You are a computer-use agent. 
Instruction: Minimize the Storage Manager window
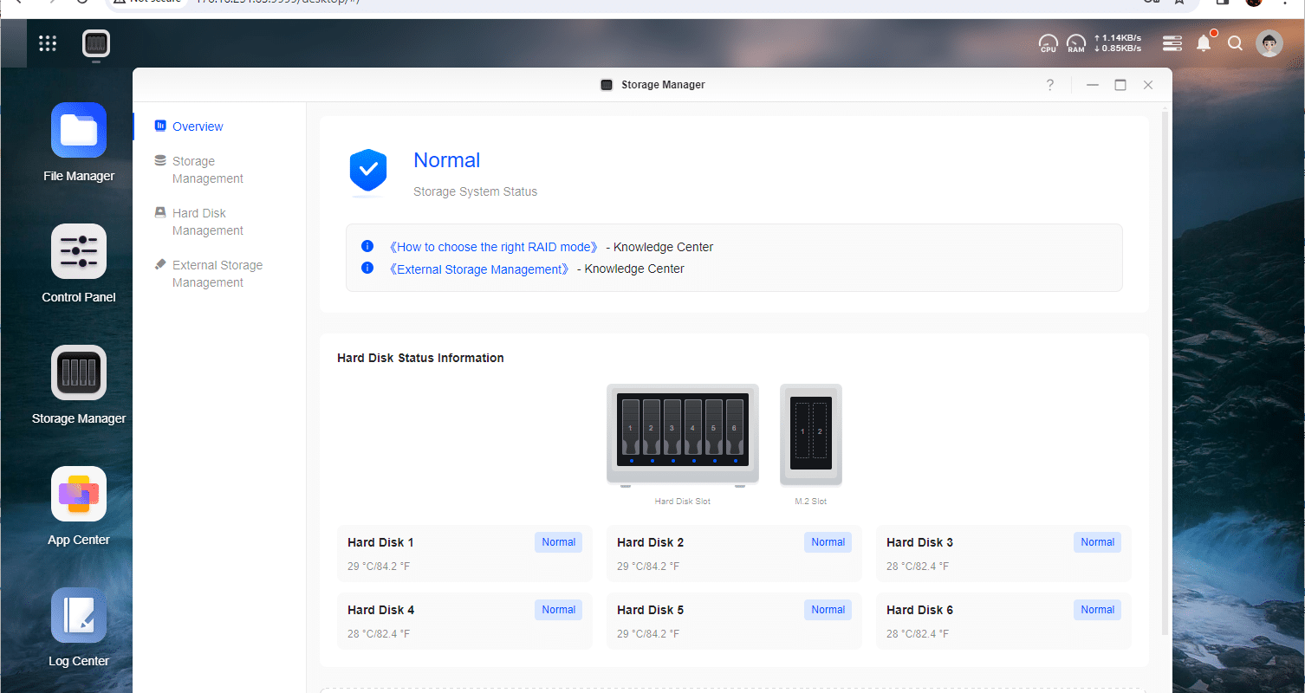pos(1093,85)
